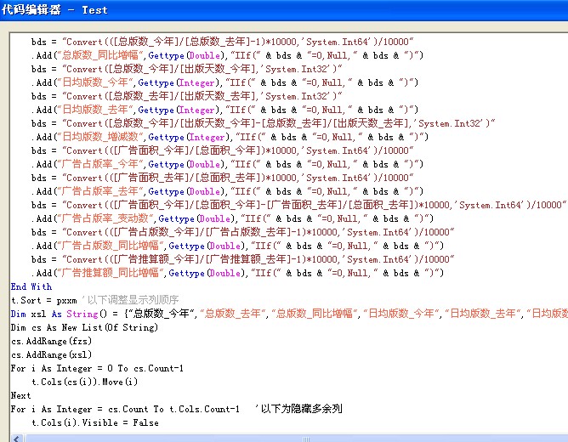Viewport: 568px width, 442px height.
Task: Click the comment '以下调整显示列顺序'
Action: tap(133, 300)
